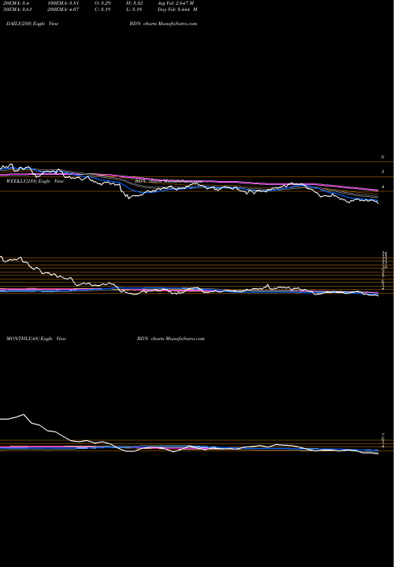This screenshot has width=394, height=567.
Task: Click the 20EMA value label
Action: pos(16,3)
